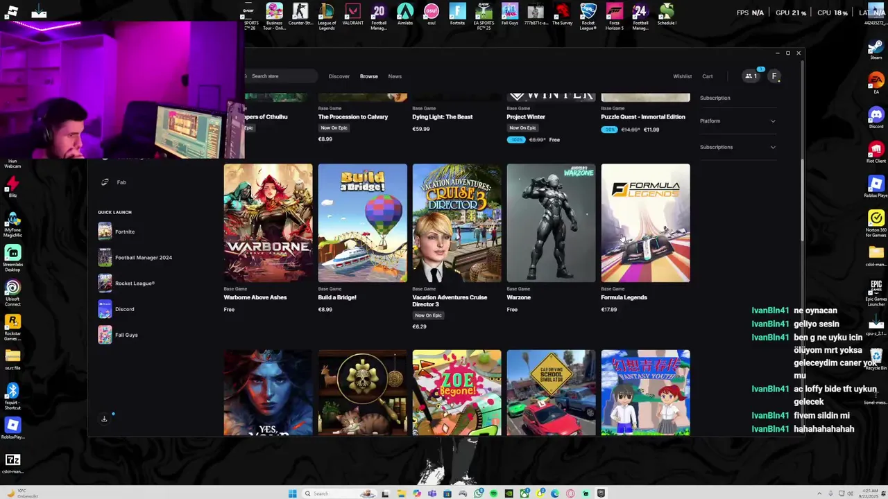Open the Zoe Begone! game thumbnail
The image size is (888, 499).
(x=456, y=392)
